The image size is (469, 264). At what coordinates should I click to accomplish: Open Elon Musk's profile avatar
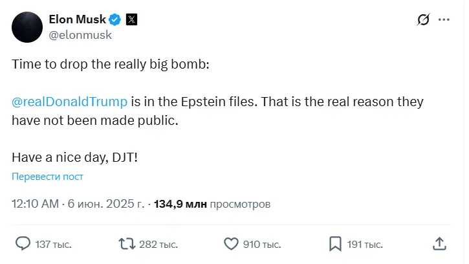point(26,27)
